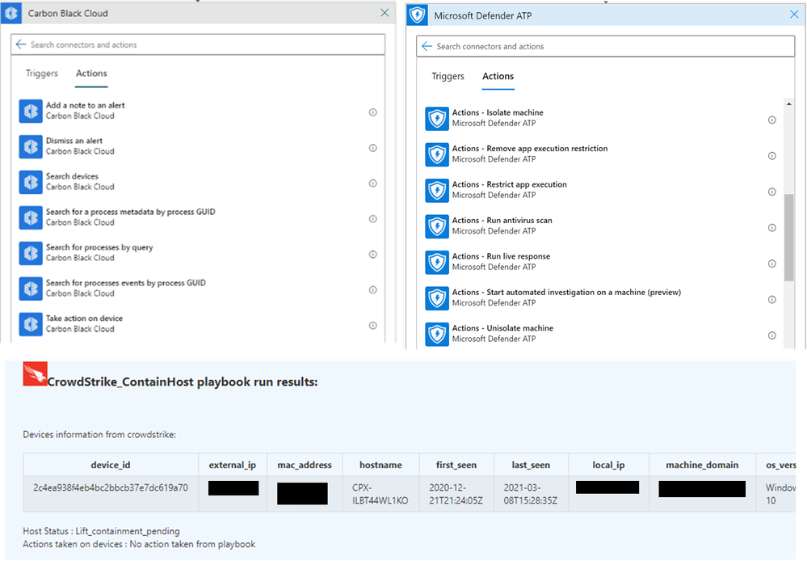Viewport: 807px width, 561px height.
Task: Click the 'mac_address' column header
Action: 305,465
